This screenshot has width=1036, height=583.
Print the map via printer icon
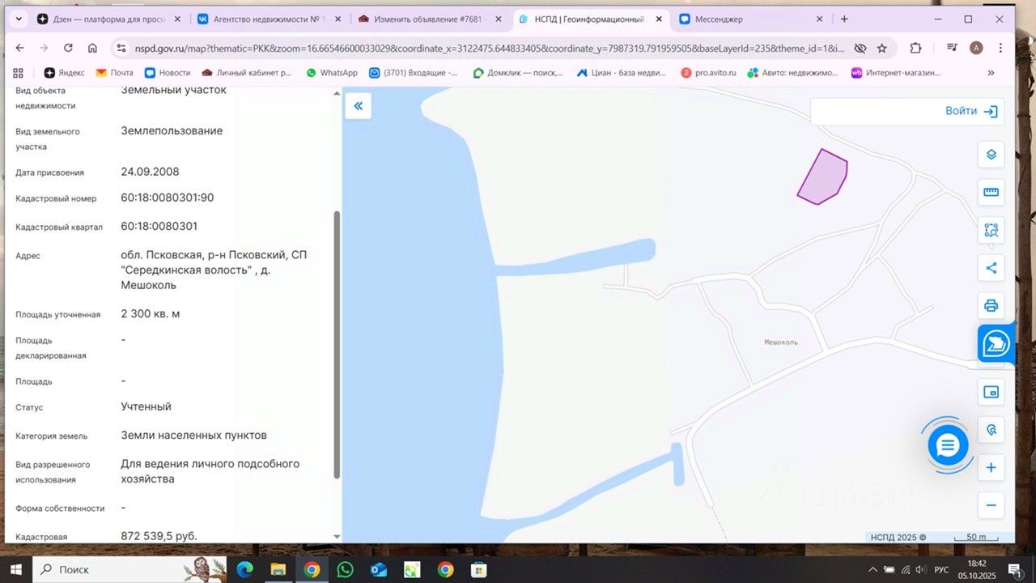click(991, 305)
